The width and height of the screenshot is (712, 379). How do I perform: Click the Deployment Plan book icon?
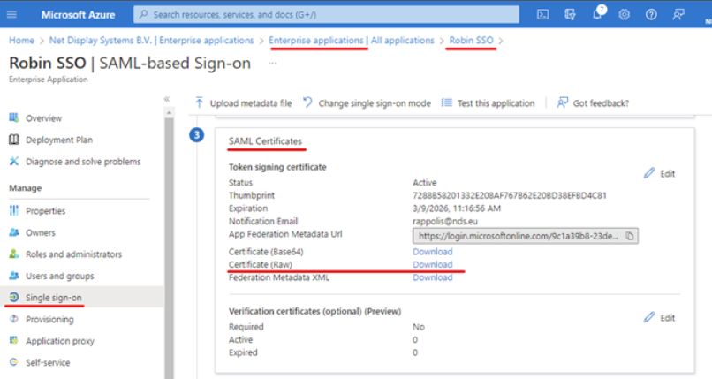coord(14,140)
